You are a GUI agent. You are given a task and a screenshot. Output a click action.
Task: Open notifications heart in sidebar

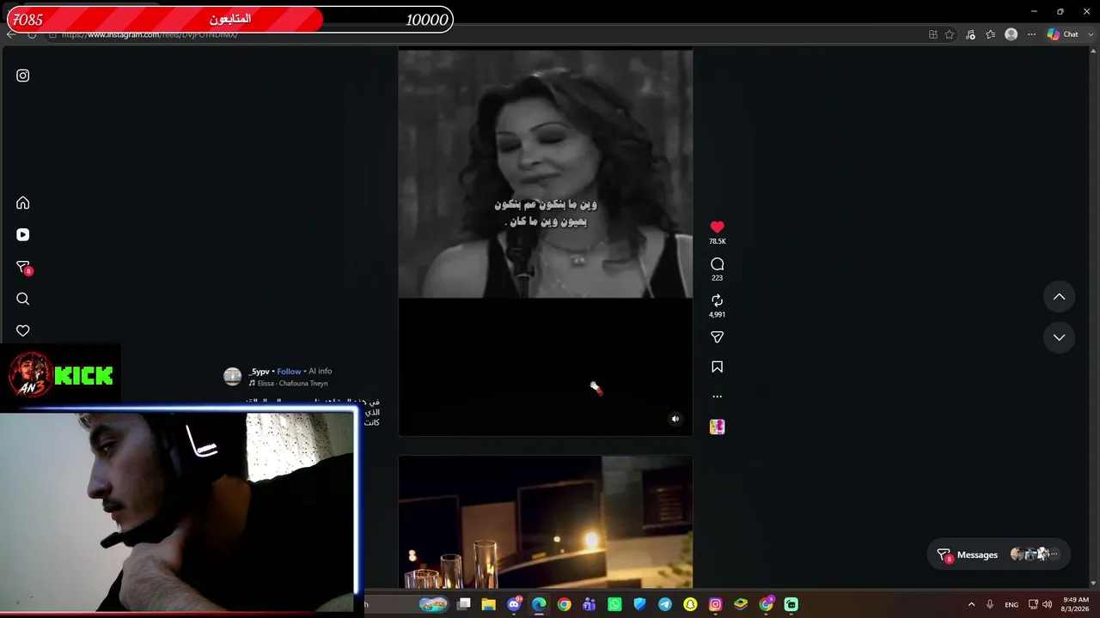pos(23,330)
